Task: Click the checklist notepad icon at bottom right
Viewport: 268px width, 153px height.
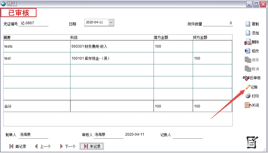Action: (x=252, y=142)
